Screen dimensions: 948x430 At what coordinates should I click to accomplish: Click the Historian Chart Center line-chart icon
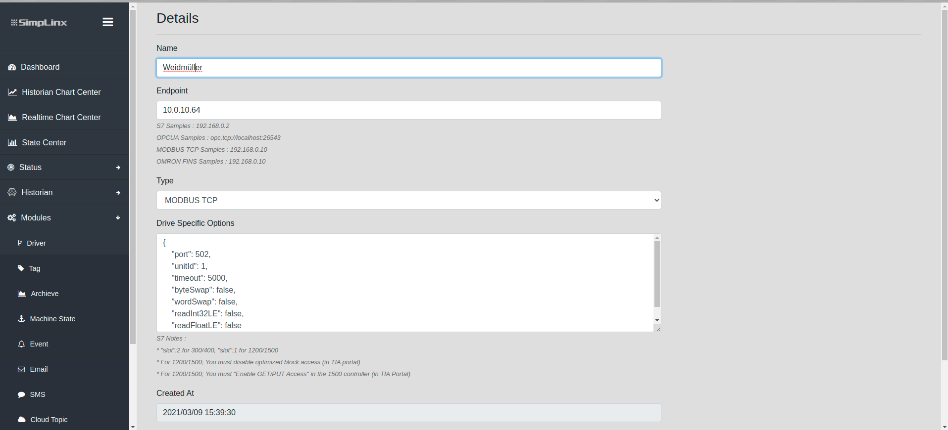(12, 92)
